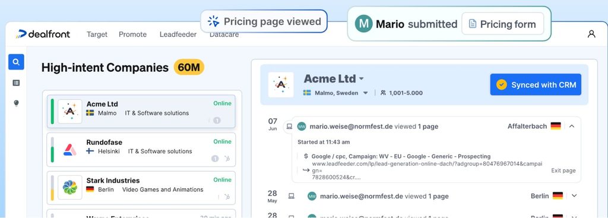
Task: Click the High-intent Companies heading
Action: [104, 68]
